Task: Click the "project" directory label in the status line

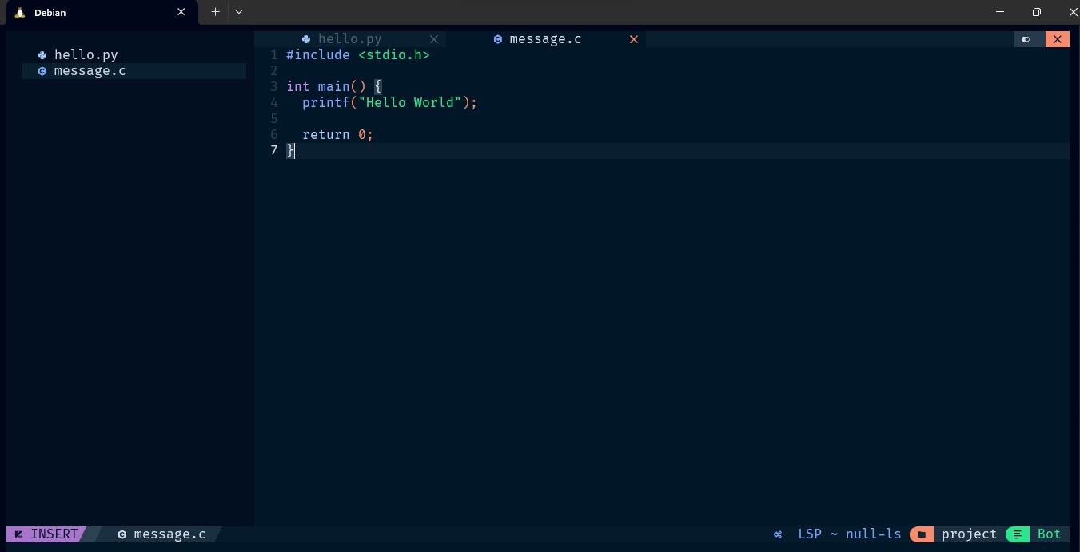Action: (970, 534)
